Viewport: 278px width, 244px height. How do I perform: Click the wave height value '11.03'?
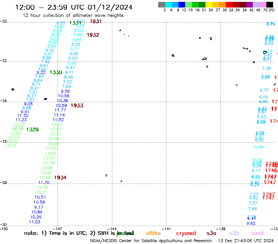[35, 222]
